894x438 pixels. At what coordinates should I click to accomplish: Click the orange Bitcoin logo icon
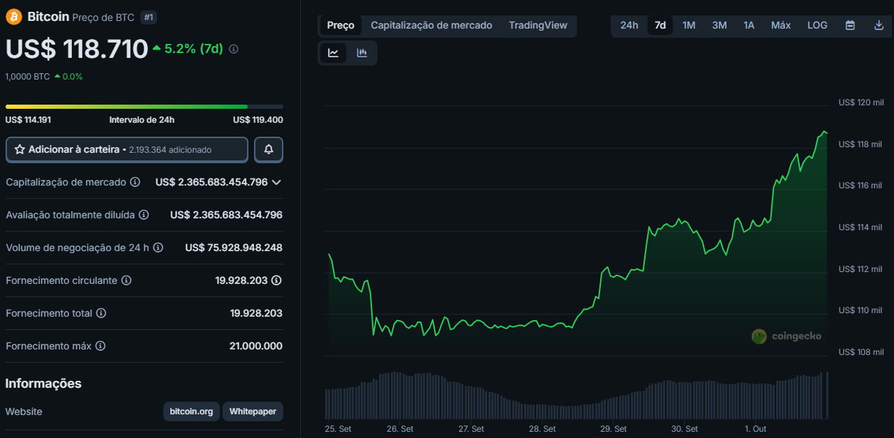14,17
